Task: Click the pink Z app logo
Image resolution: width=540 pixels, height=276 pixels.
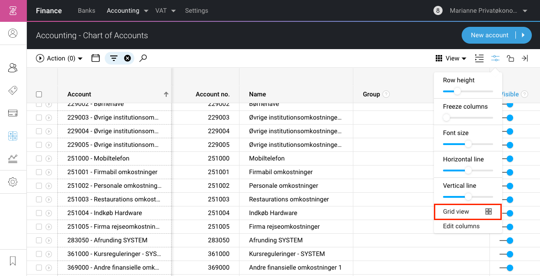Action: tap(13, 10)
